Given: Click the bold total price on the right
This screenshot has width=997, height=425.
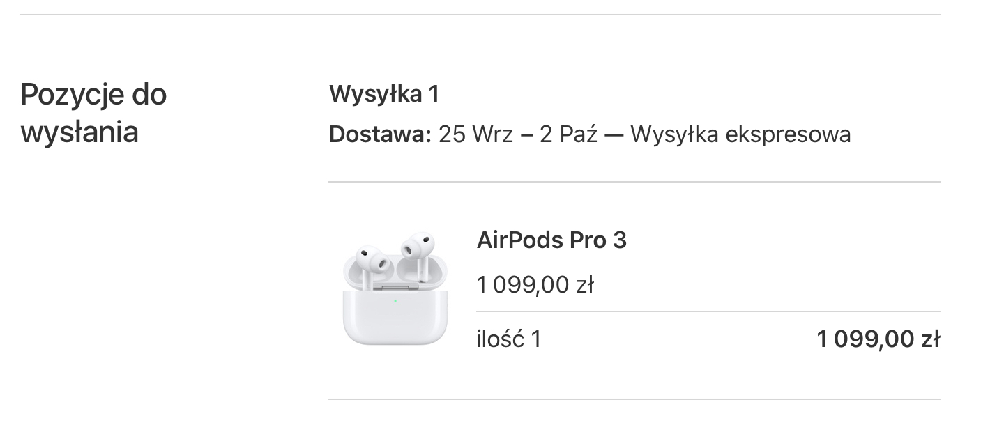Looking at the screenshot, I should pos(878,339).
